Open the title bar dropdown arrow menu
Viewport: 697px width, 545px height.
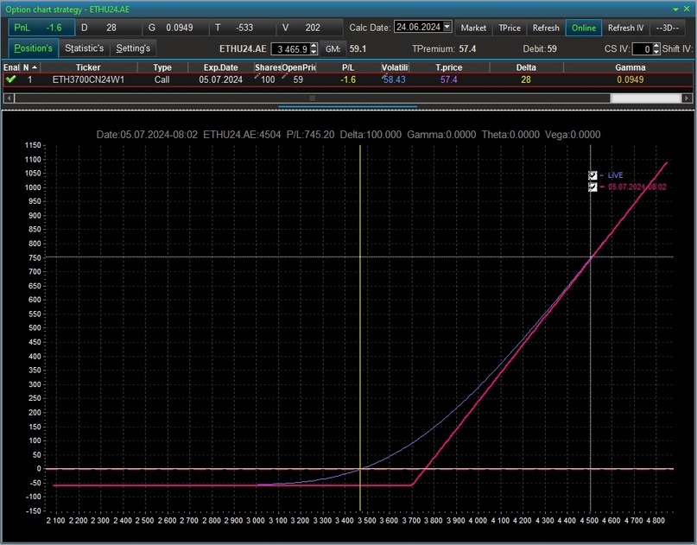coord(675,10)
